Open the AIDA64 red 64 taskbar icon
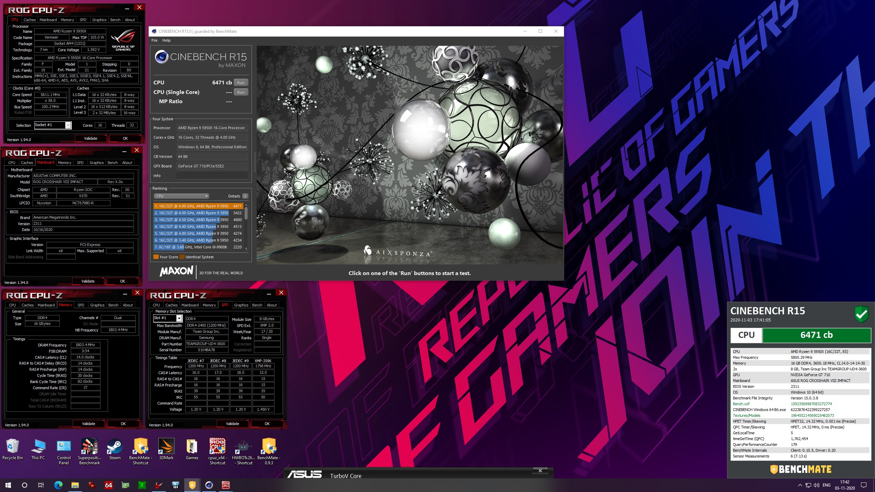The image size is (875, 492). (x=108, y=485)
